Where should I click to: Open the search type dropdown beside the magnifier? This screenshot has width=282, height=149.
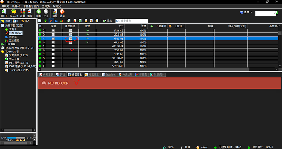coord(118,21)
